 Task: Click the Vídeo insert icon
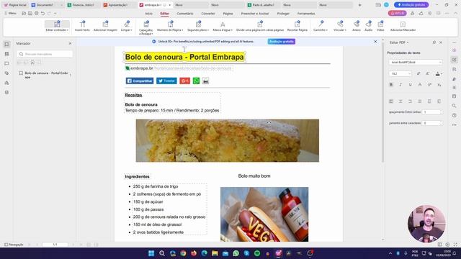(380, 26)
